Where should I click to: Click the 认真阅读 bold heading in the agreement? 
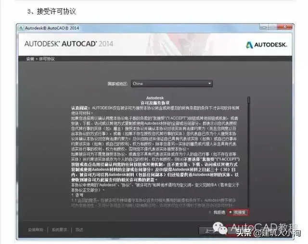tap(81, 108)
